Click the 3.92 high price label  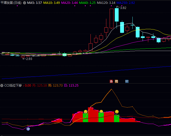pyautogui.click(x=123, y=8)
